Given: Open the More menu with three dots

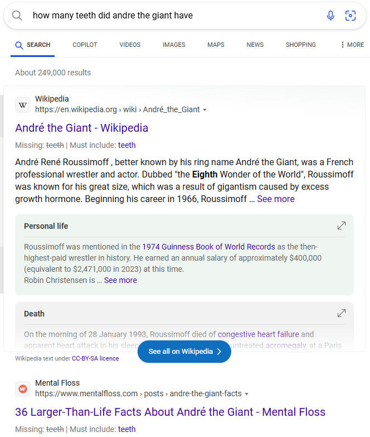Looking at the screenshot, I should pos(352,45).
